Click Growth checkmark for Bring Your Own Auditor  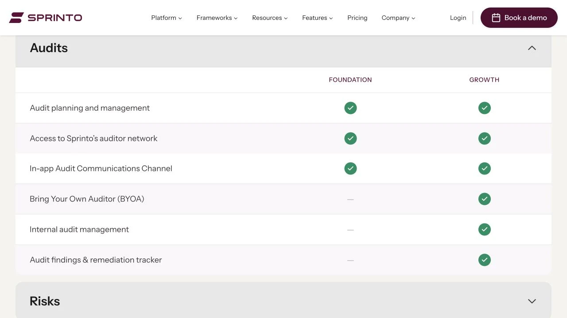(485, 199)
